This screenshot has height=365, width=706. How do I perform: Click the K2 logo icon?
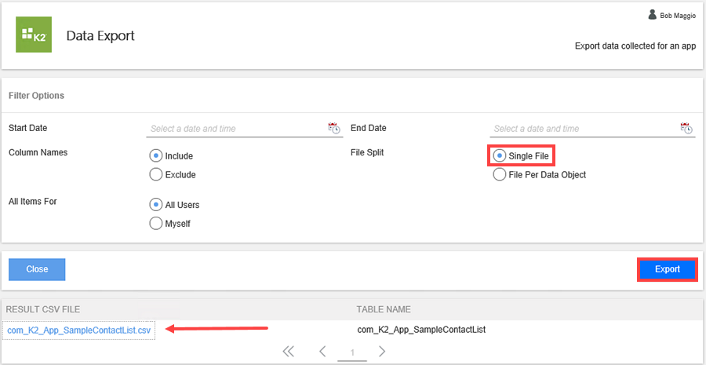(x=34, y=35)
